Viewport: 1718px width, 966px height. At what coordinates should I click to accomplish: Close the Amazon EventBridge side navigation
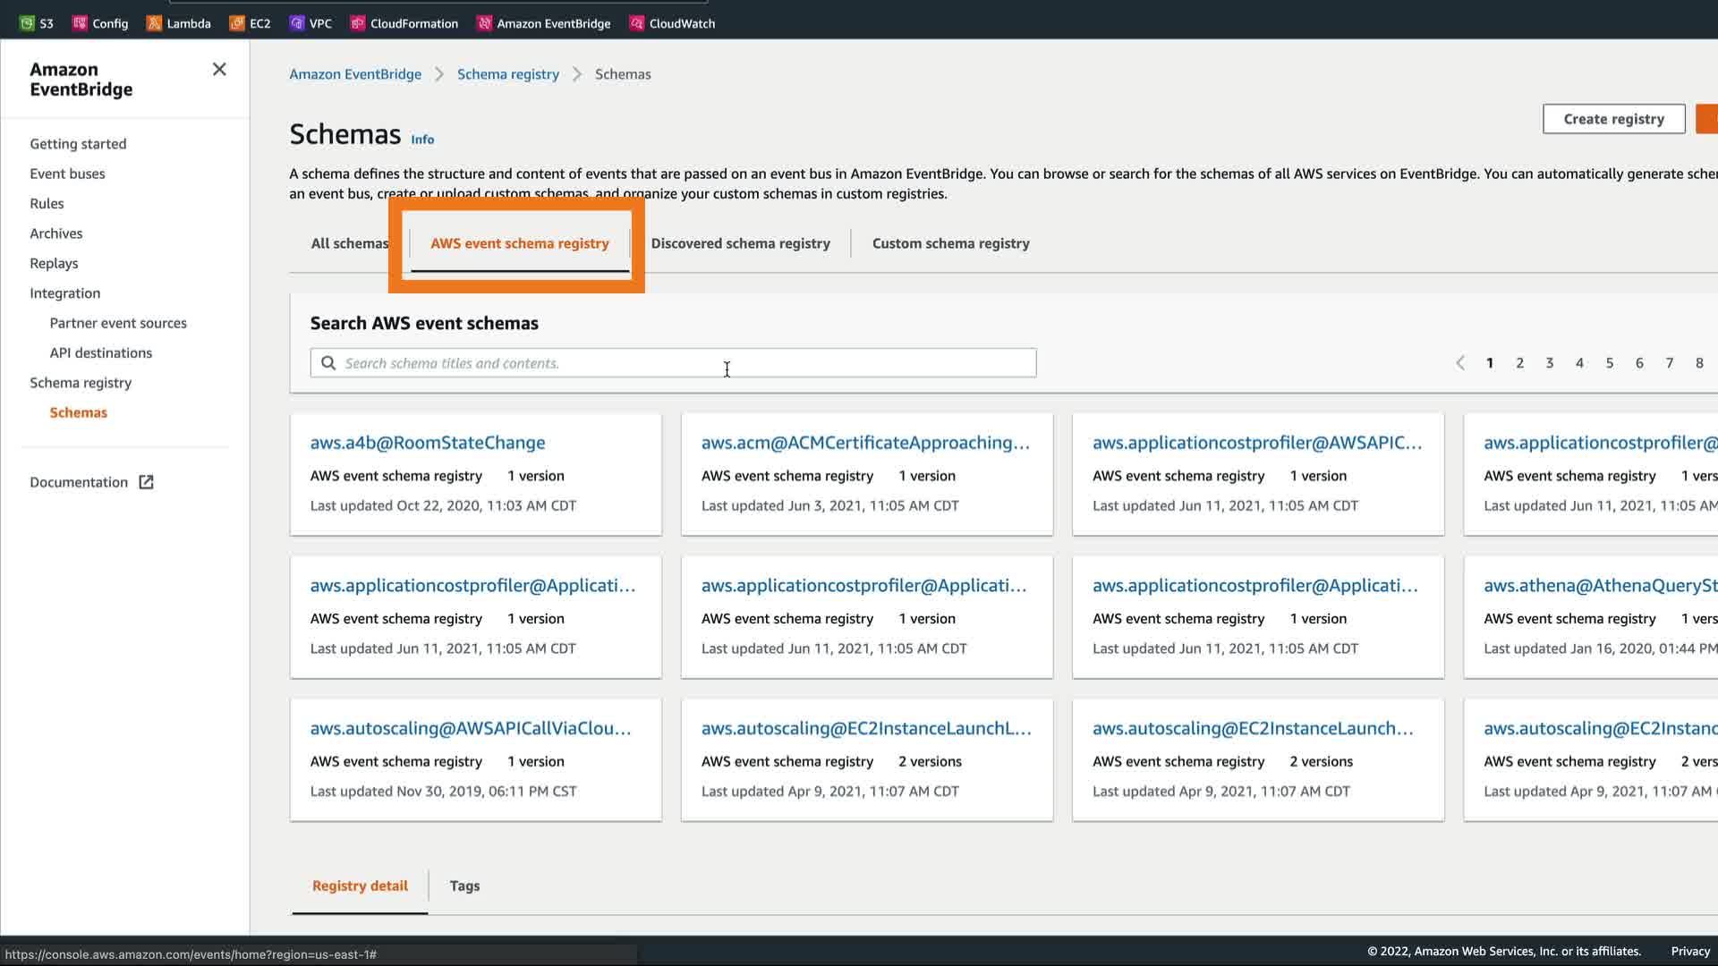tap(219, 70)
